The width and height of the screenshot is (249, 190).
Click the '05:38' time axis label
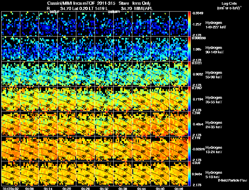pos(123,188)
